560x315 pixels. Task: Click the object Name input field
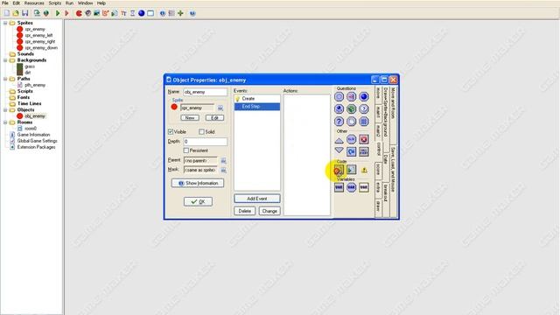click(x=205, y=92)
